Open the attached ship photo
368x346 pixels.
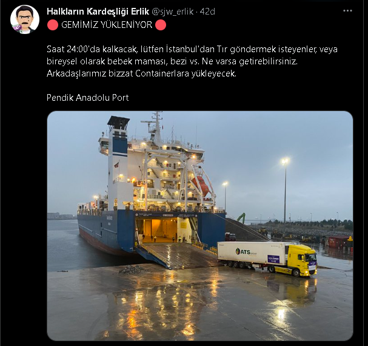[200, 226]
